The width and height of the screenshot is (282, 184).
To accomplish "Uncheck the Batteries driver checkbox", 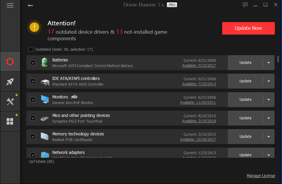I will (33, 63).
